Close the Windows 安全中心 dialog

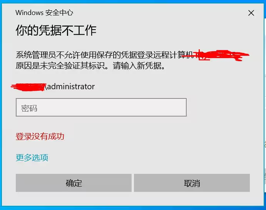coord(251,13)
